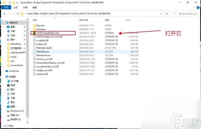Go up one folder level

tap(18, 14)
